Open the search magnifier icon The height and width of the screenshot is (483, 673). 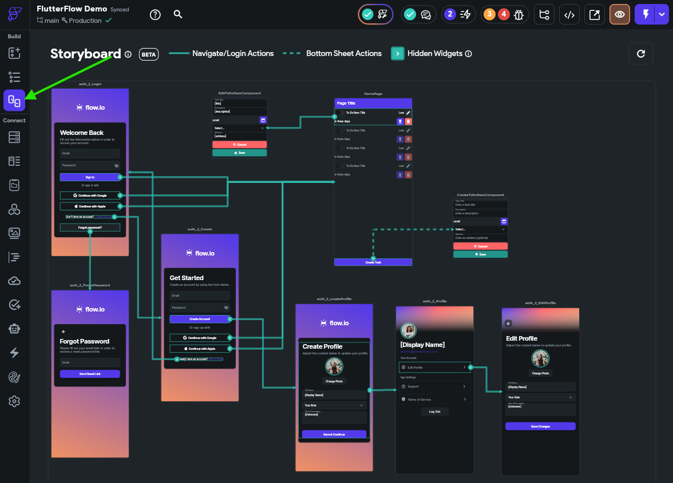(x=177, y=14)
